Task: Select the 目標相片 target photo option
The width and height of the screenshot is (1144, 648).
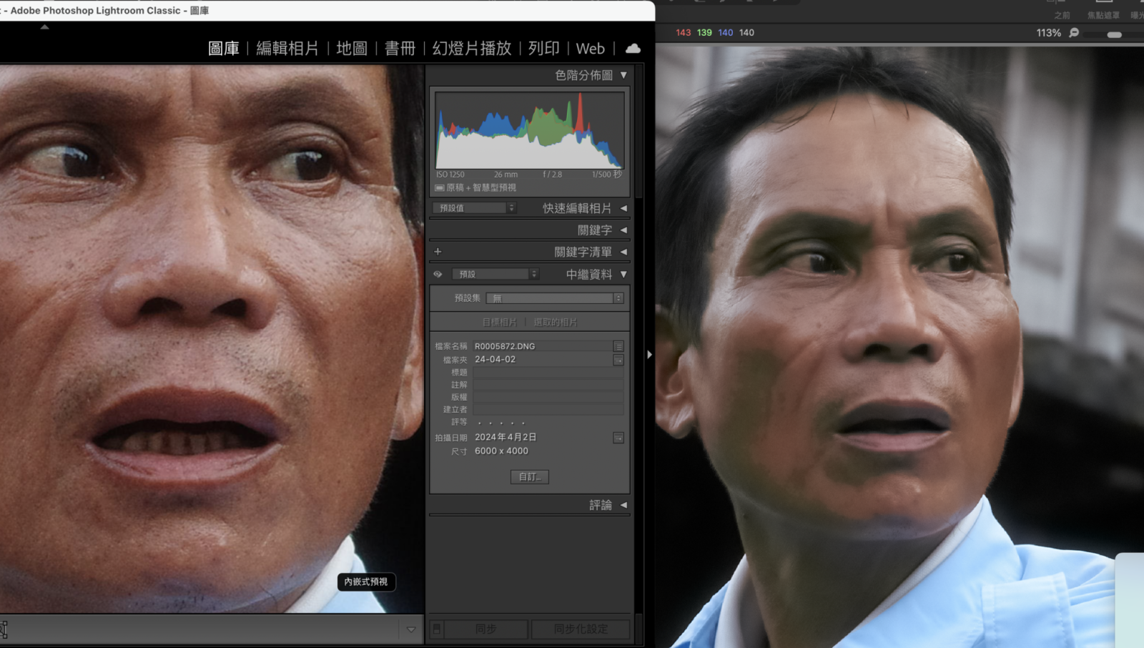Action: pyautogui.click(x=499, y=323)
